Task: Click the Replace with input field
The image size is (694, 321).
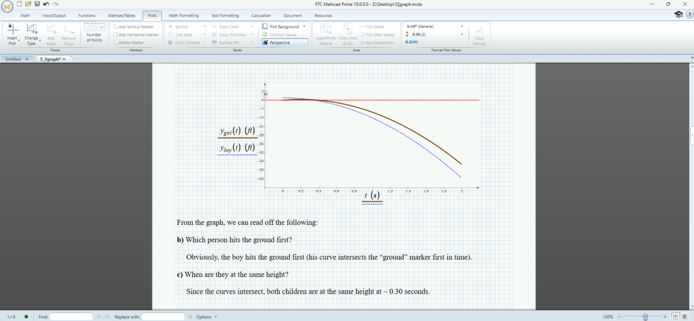Action: coord(163,317)
